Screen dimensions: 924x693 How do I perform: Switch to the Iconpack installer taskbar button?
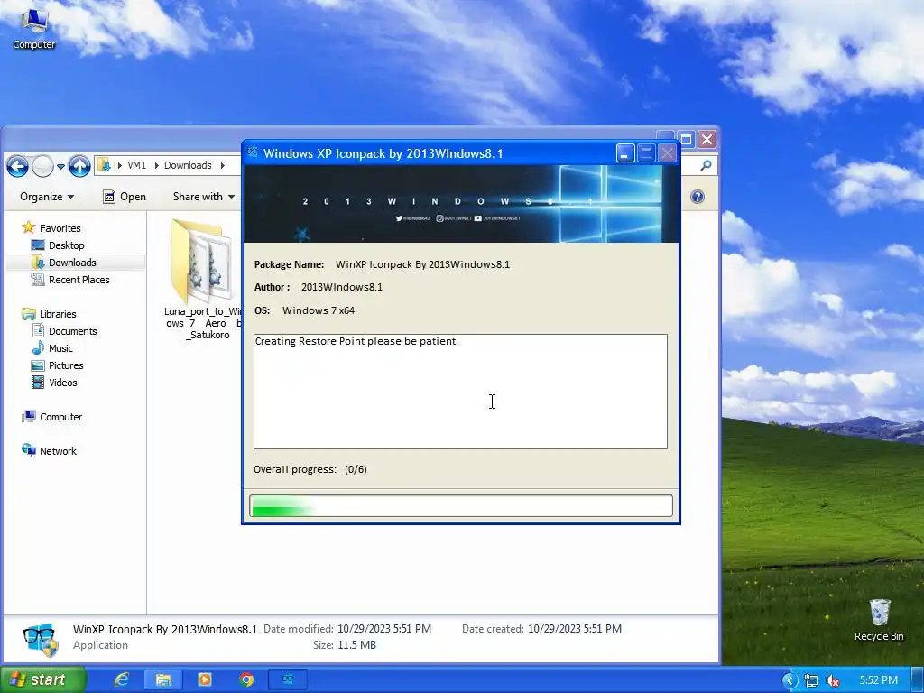point(288,679)
